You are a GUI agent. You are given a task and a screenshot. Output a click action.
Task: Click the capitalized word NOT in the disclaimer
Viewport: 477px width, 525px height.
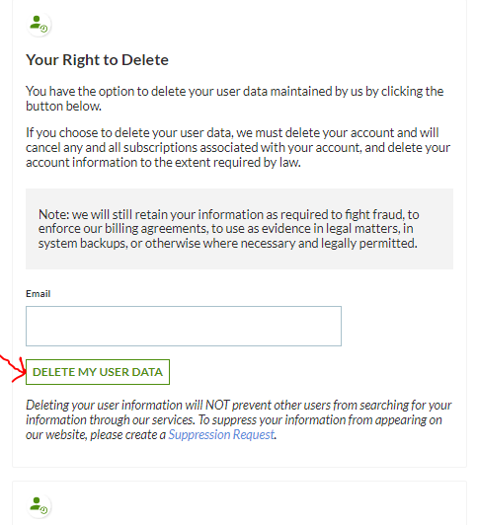[217, 406]
